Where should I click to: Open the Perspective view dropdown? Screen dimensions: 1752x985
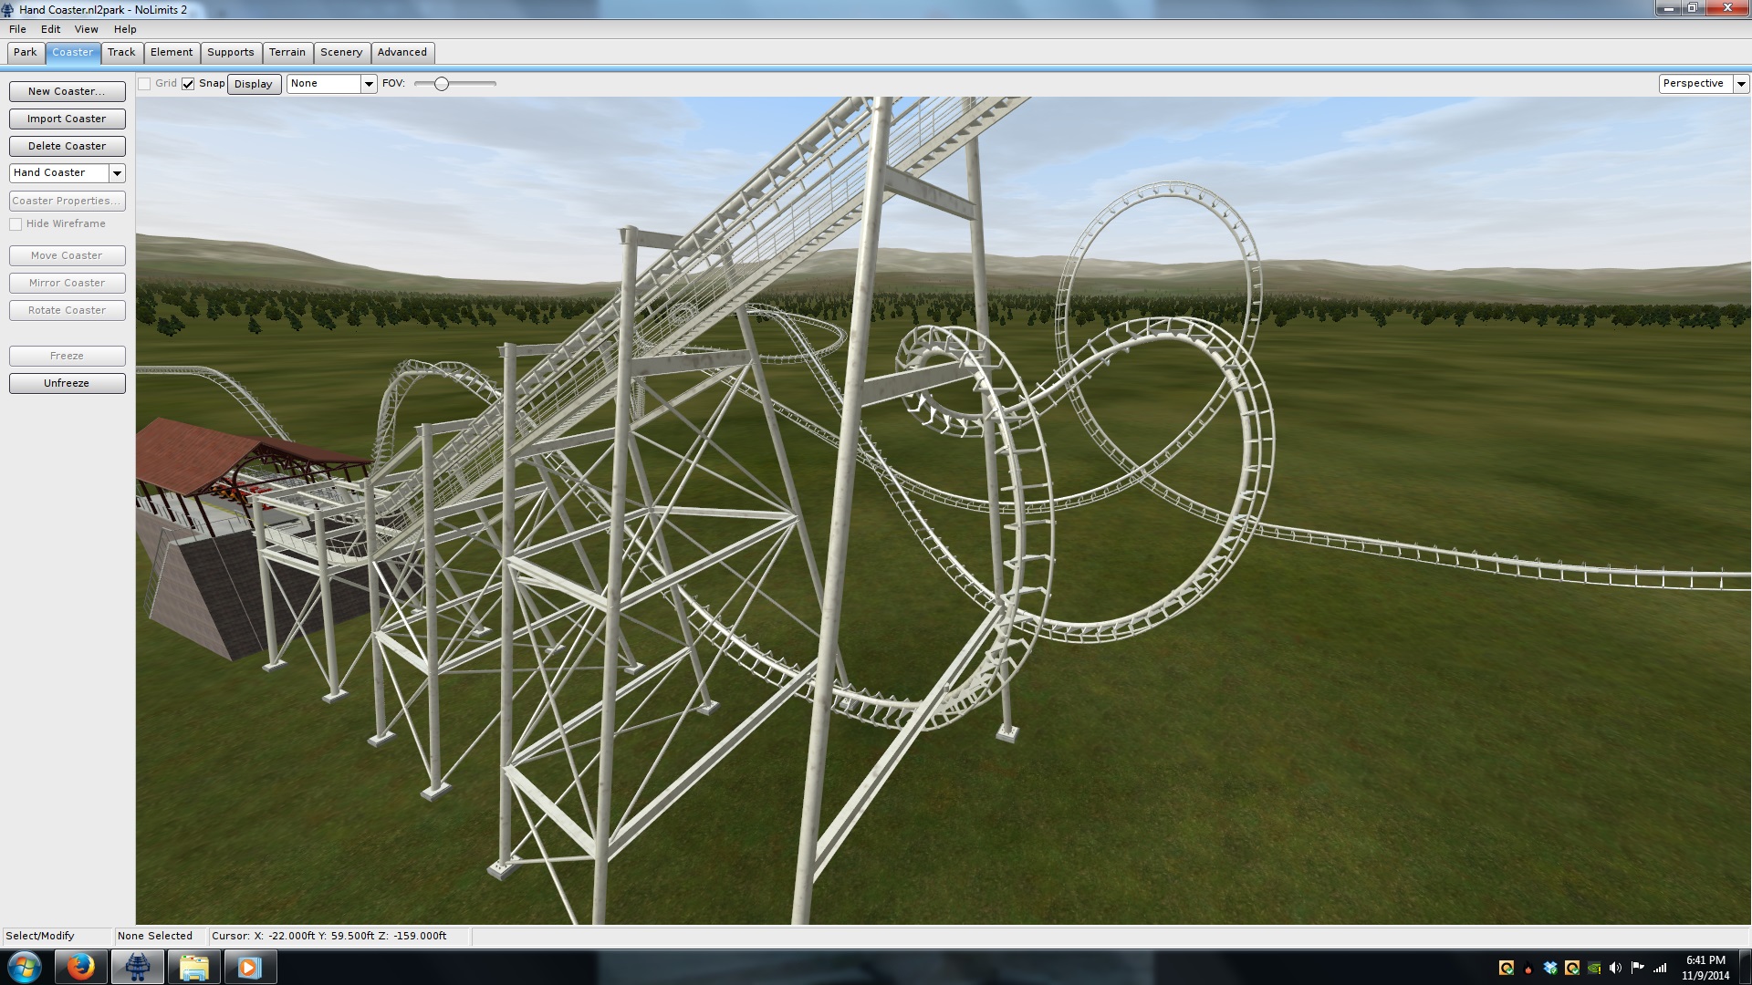(x=1740, y=84)
